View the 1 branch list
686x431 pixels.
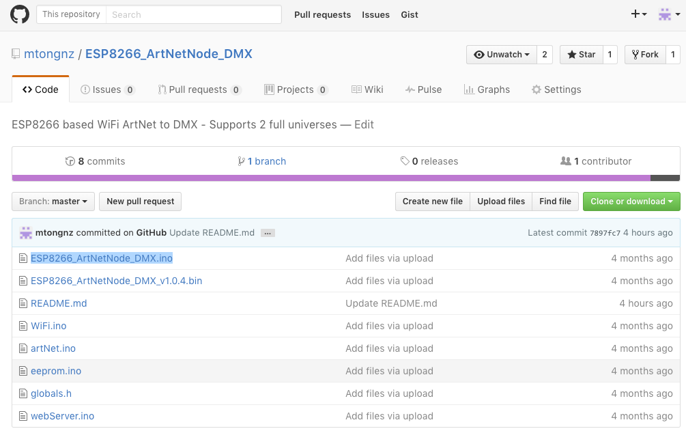pyautogui.click(x=261, y=161)
